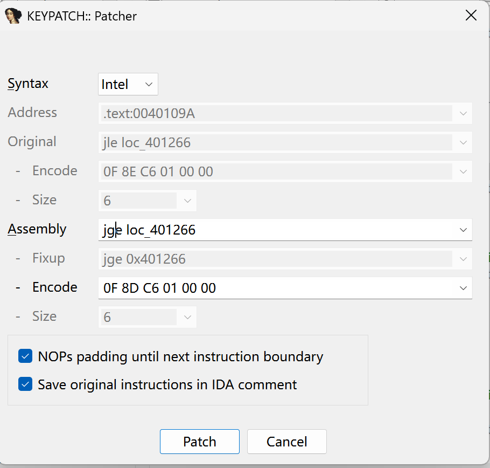Screen dimensions: 490x468
Task: Click the Address label
Action: (x=32, y=112)
